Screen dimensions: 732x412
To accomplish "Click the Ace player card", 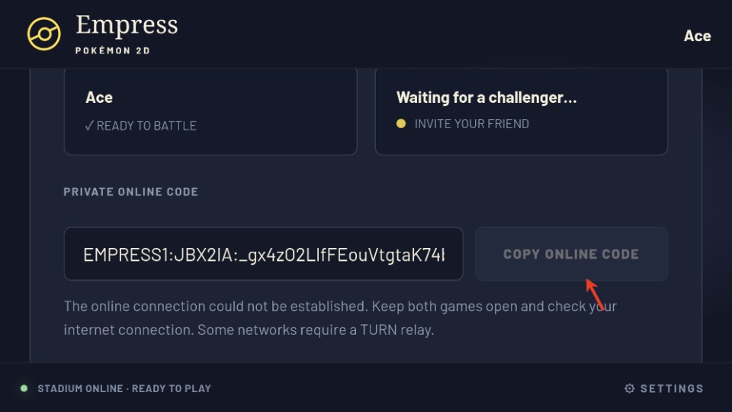I will click(210, 111).
